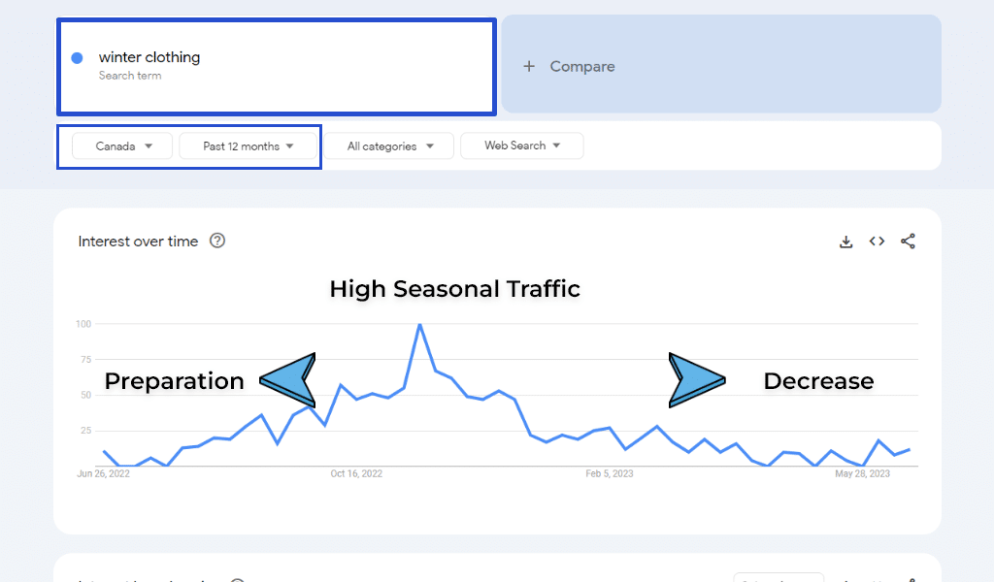Click the Oct 16, 2022 axis label

tap(356, 473)
